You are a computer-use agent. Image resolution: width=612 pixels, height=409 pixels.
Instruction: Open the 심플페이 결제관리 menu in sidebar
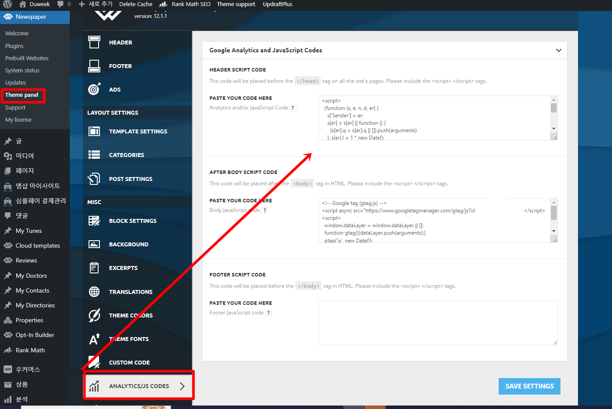35,201
